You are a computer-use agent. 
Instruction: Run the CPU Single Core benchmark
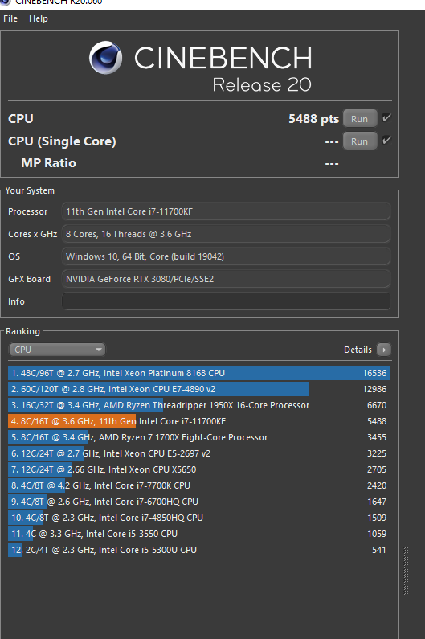point(359,141)
